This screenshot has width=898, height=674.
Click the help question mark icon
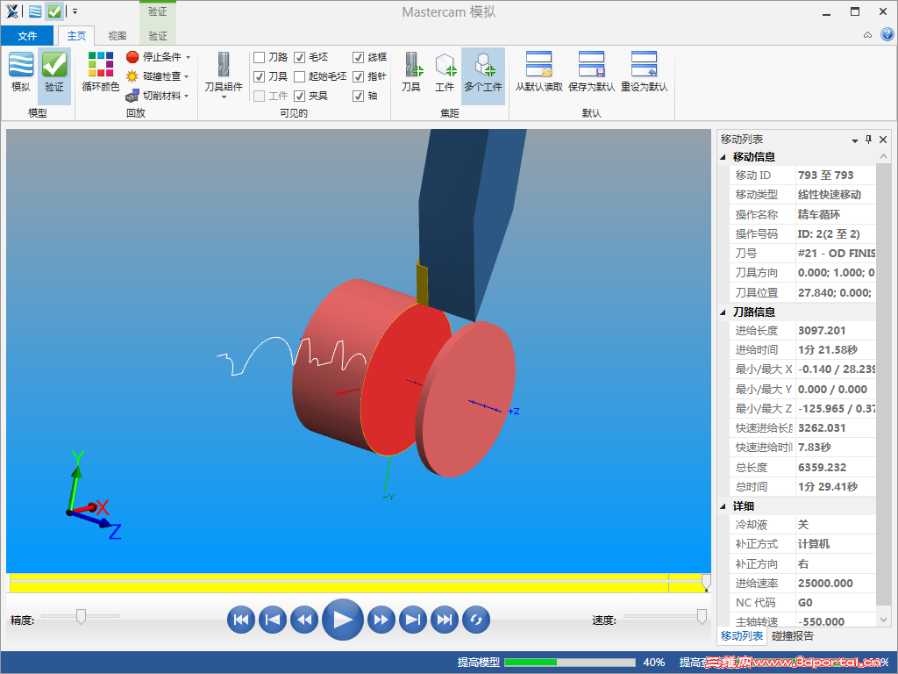pyautogui.click(x=887, y=35)
